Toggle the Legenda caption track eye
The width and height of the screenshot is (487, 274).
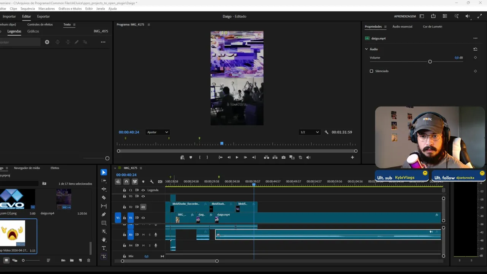coord(143,190)
